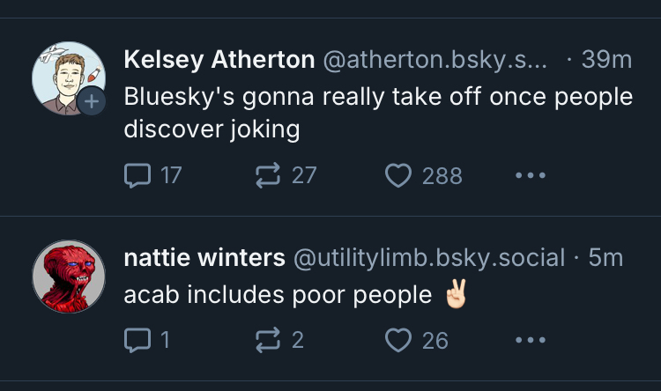Click the victory hand emoji in nattie's post
661x391 pixels.
click(455, 295)
